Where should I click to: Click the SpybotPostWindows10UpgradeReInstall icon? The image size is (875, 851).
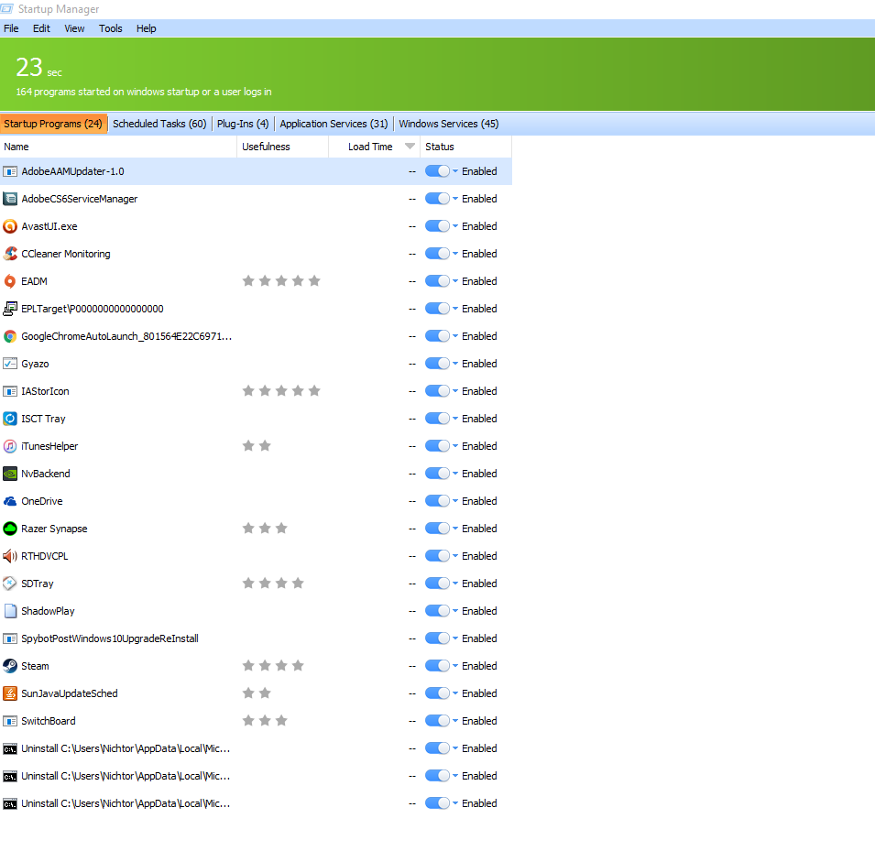[10, 638]
